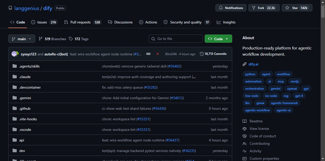Click the Contributing people icon

click(245, 143)
